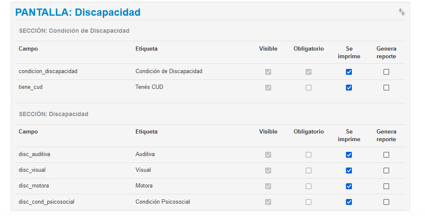The image size is (425, 216).
Task: Uncheck Se imprime for condicion_discapacidad
Action: tap(349, 72)
